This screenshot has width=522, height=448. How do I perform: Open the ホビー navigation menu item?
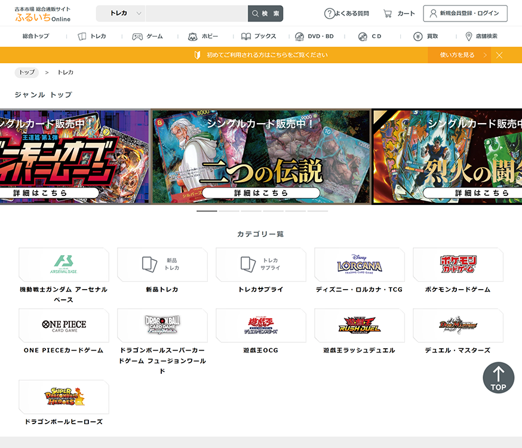click(203, 36)
